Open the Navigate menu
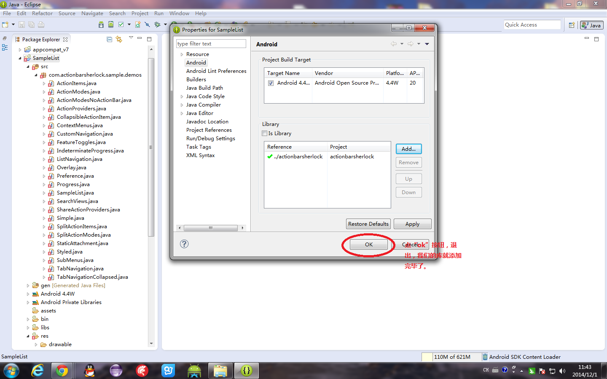This screenshot has width=607, height=379. pos(92,13)
